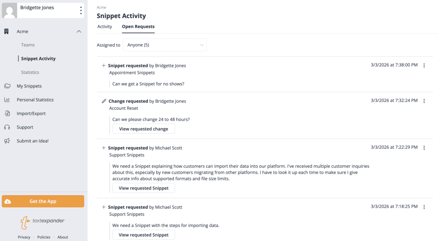Click the Import/Export arrow icon

(7, 114)
